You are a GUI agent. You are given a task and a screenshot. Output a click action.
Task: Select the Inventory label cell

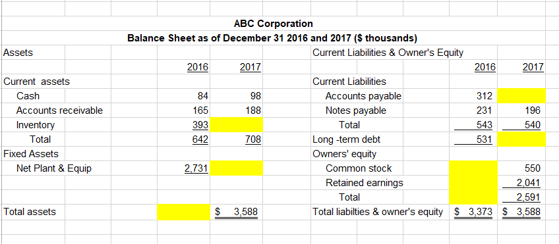36,125
